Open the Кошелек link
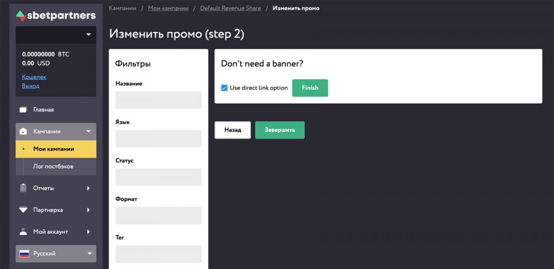Screen dimensions: 554x269 (34, 77)
